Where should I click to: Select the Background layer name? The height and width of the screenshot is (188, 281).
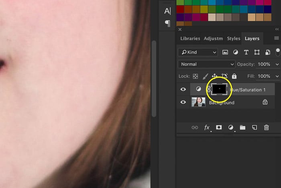(222, 103)
